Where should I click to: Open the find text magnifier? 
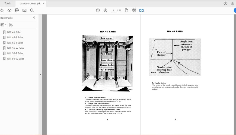click(32, 10)
